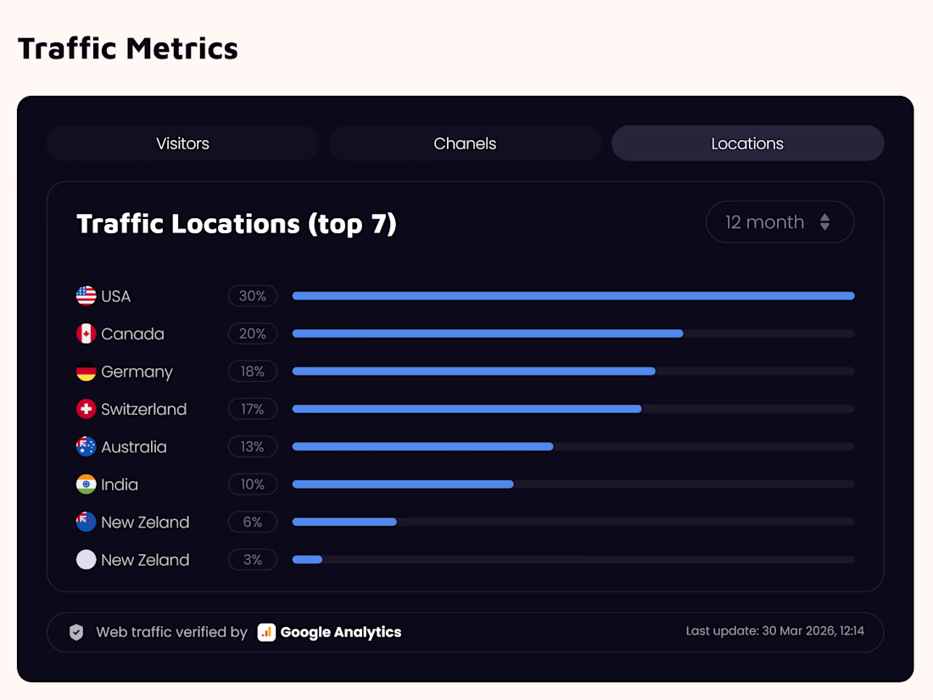Click the New Zeland 6% progress bar
This screenshot has height=700, width=933.
click(573, 522)
